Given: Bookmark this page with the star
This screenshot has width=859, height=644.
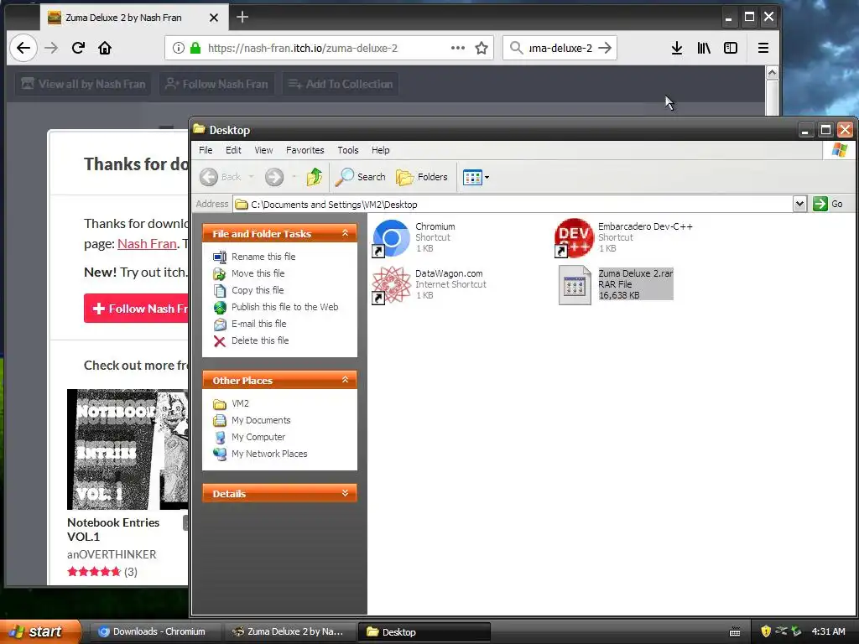Looking at the screenshot, I should coord(482,48).
